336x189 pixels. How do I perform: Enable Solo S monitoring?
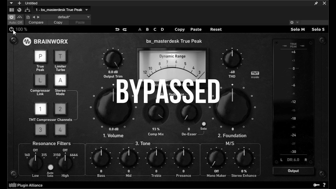point(318,29)
